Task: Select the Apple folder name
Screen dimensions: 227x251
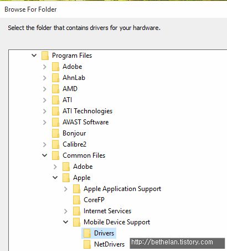Action: coord(82,178)
